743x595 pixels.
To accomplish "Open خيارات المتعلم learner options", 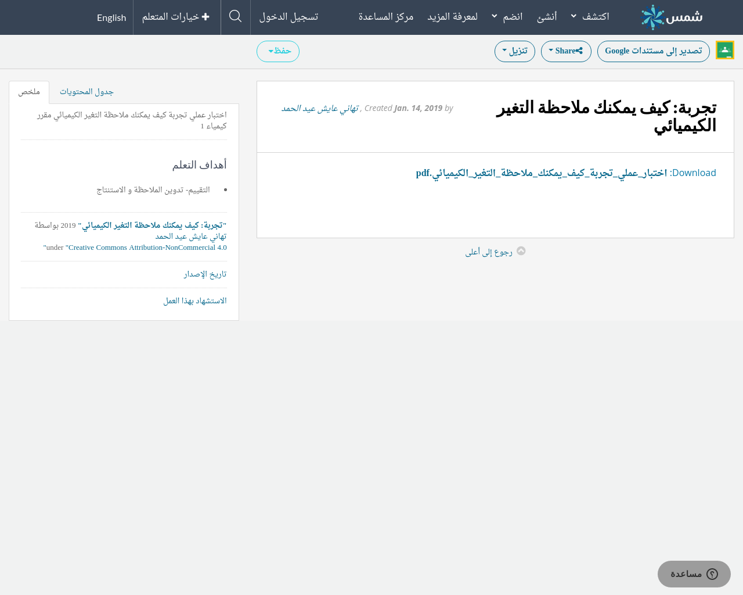I will [176, 17].
